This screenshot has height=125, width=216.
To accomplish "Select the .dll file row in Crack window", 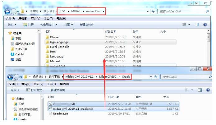I will click(x=113, y=104).
